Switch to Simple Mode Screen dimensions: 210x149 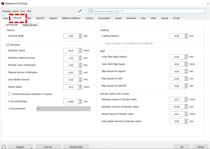[76, 147]
